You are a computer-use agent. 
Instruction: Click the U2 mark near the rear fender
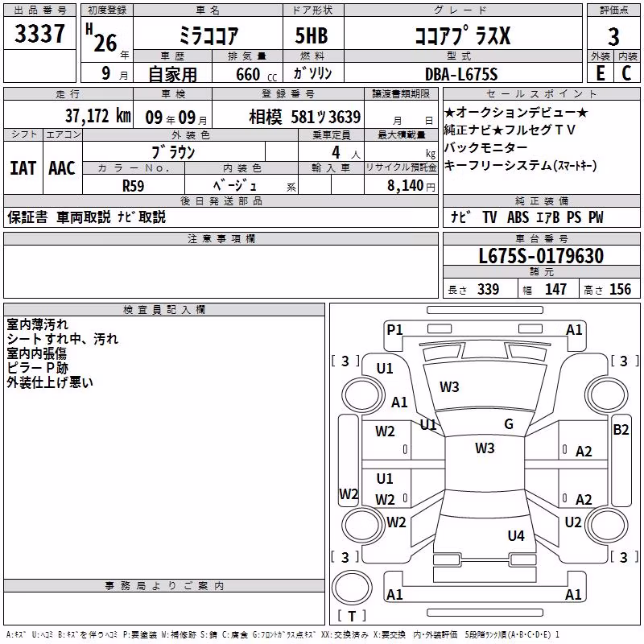click(x=573, y=522)
